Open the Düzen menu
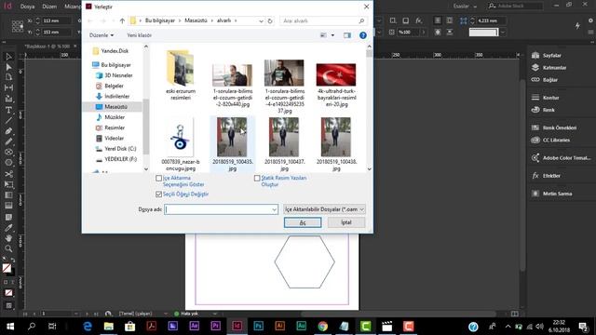This screenshot has width=596, height=335. [x=49, y=7]
